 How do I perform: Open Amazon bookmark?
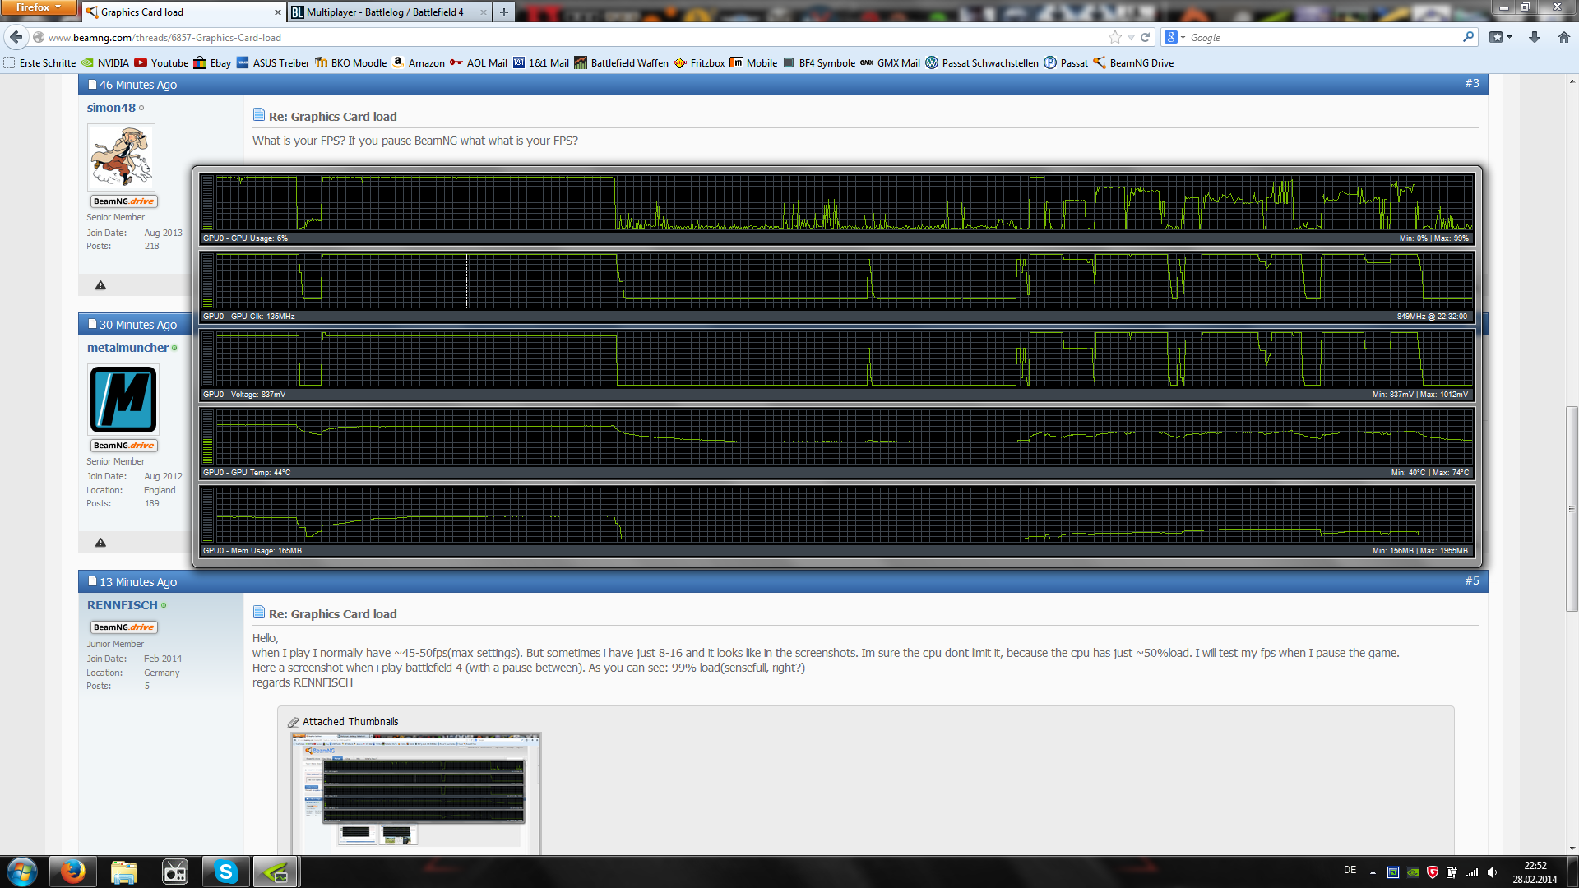tap(418, 62)
